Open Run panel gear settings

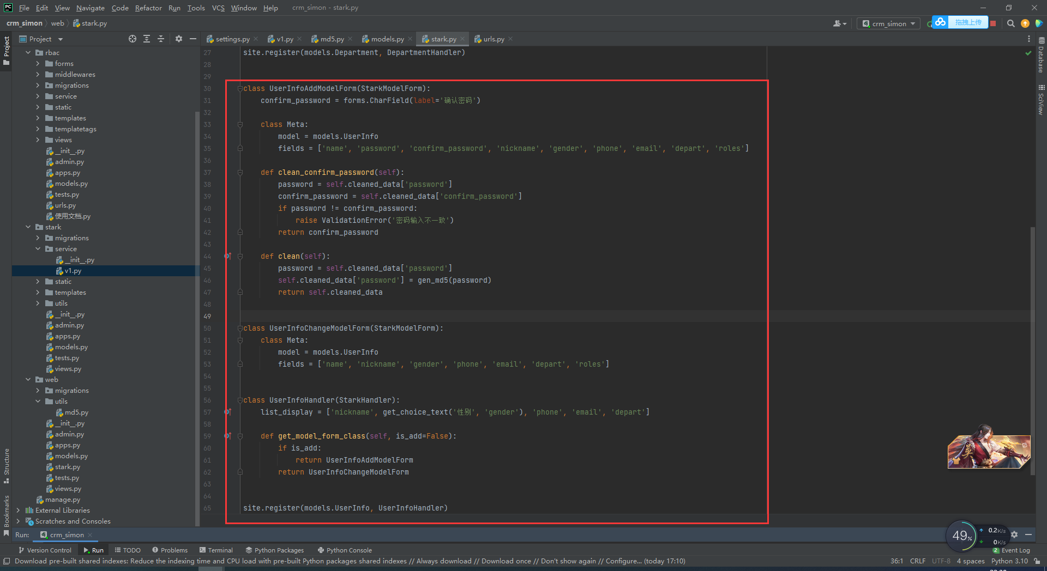tap(1014, 534)
